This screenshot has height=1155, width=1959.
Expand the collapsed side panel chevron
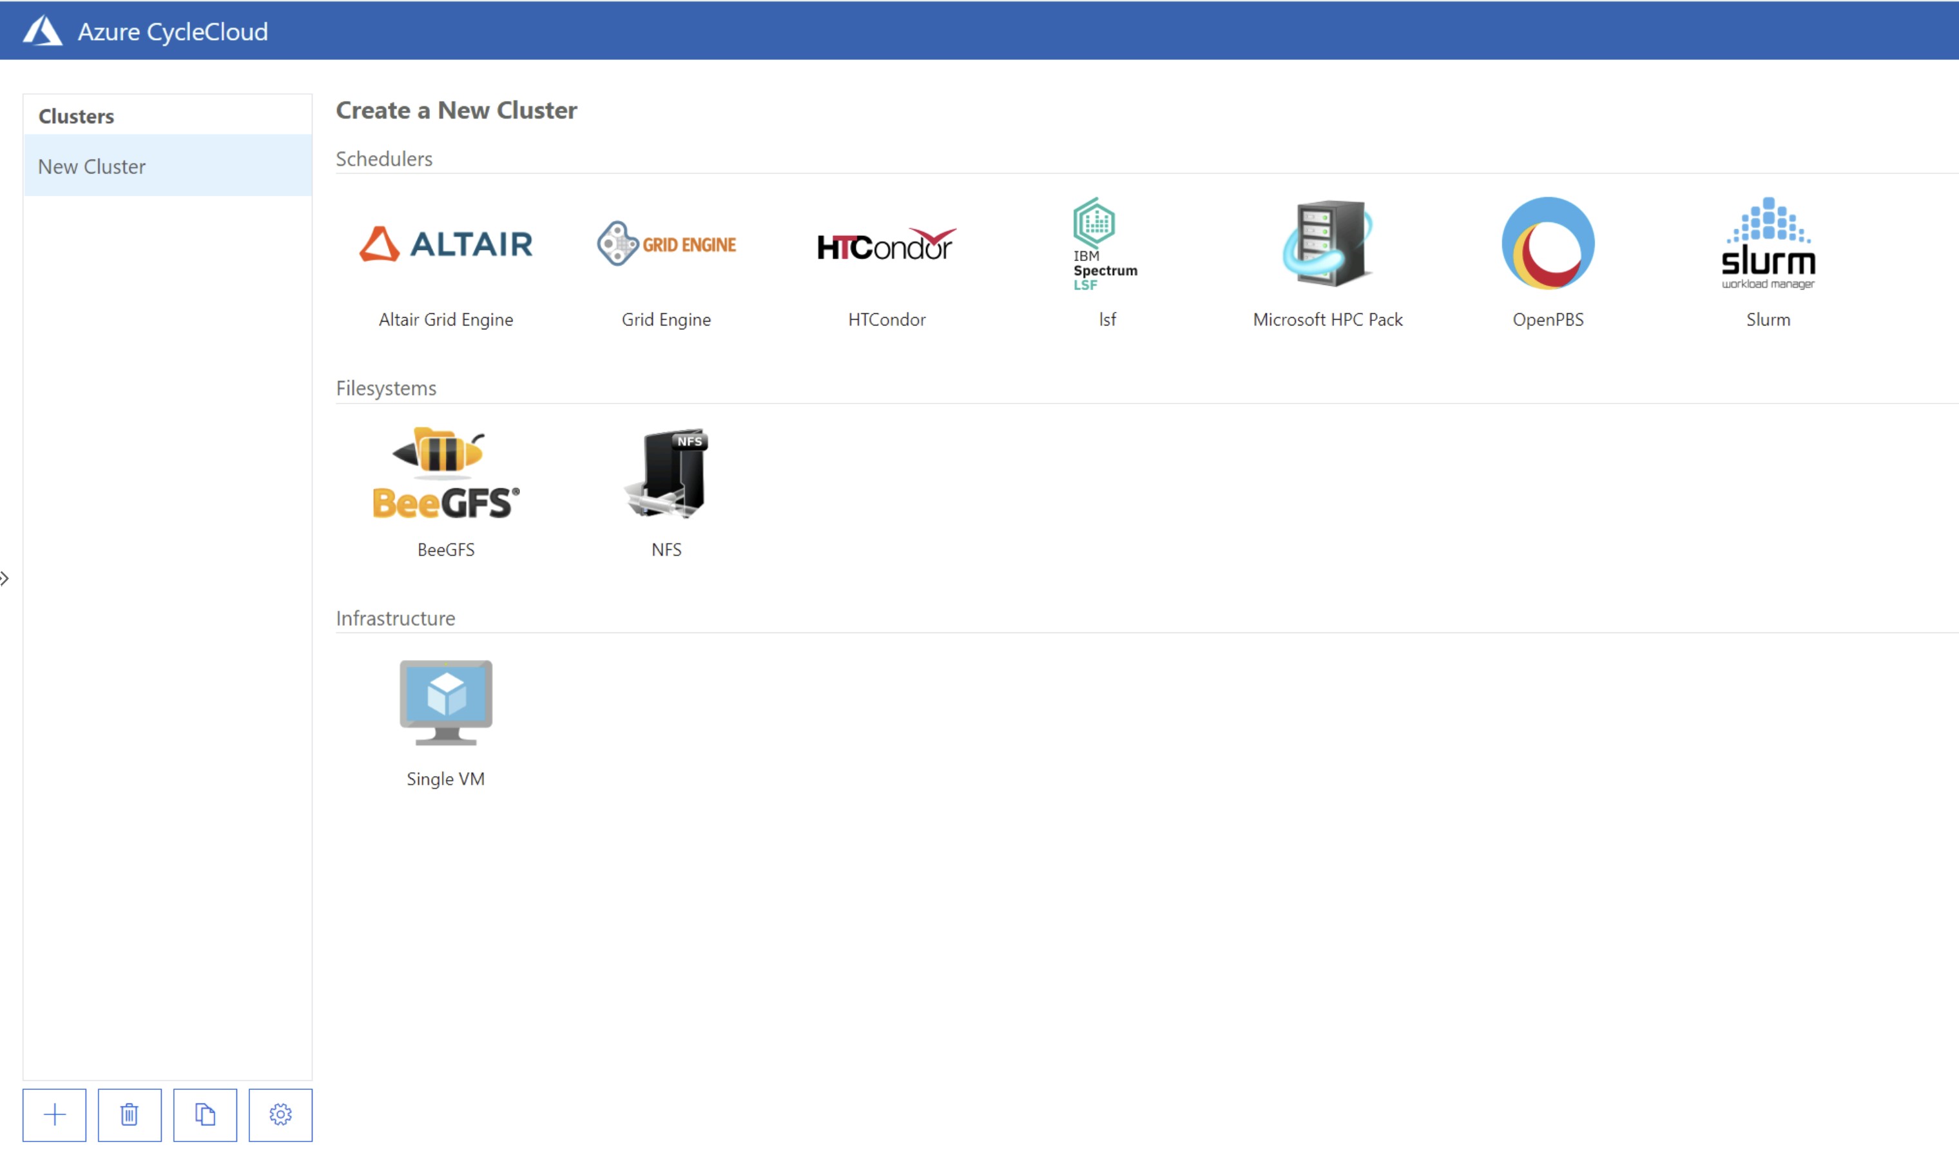click(5, 578)
